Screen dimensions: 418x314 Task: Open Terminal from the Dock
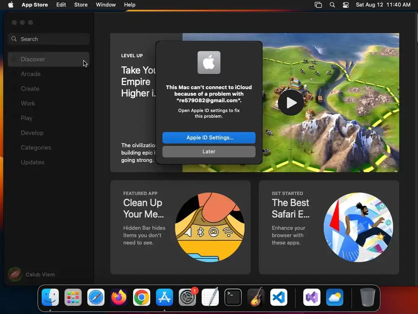(233, 297)
